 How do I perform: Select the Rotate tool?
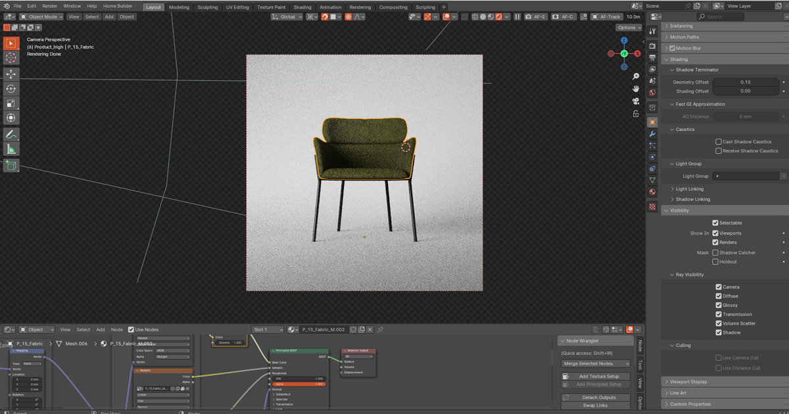[11, 89]
